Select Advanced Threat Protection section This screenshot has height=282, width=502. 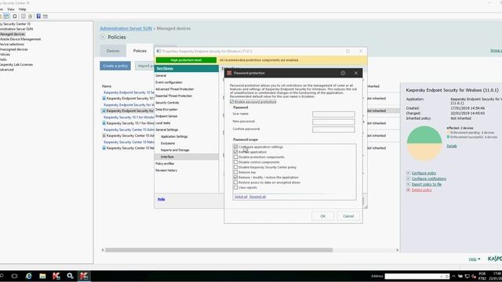[x=174, y=89]
